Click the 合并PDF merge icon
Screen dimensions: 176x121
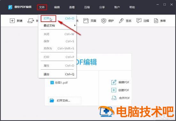[114, 98]
